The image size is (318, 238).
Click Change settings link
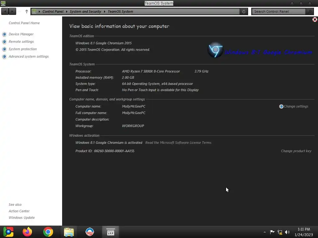(x=296, y=106)
